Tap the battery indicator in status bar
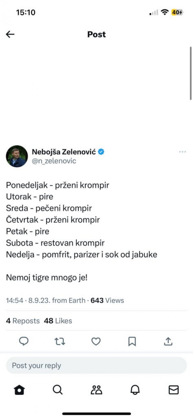 [177, 12]
